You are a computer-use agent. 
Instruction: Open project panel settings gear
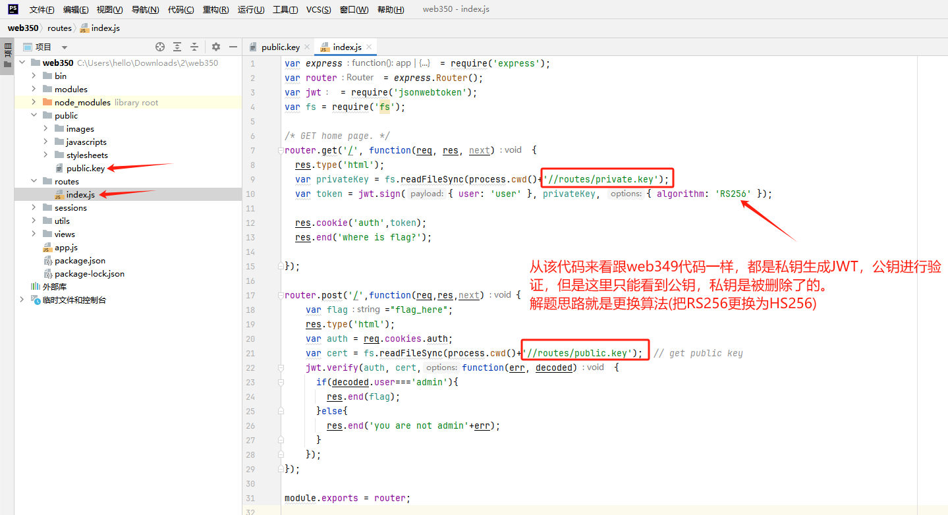click(x=216, y=47)
